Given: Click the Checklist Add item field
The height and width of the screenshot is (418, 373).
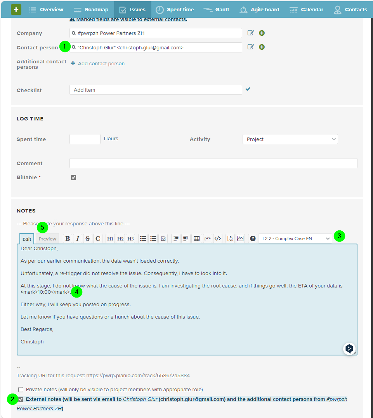Looking at the screenshot, I should [x=156, y=90].
